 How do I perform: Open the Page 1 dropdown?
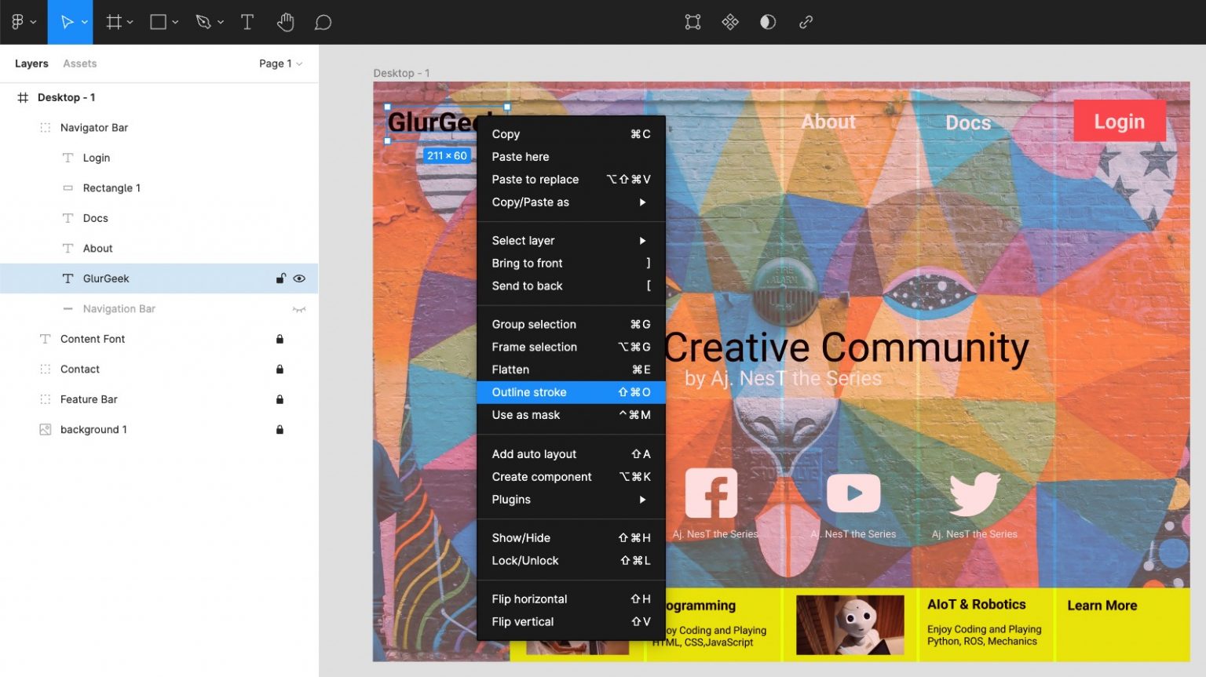280,64
